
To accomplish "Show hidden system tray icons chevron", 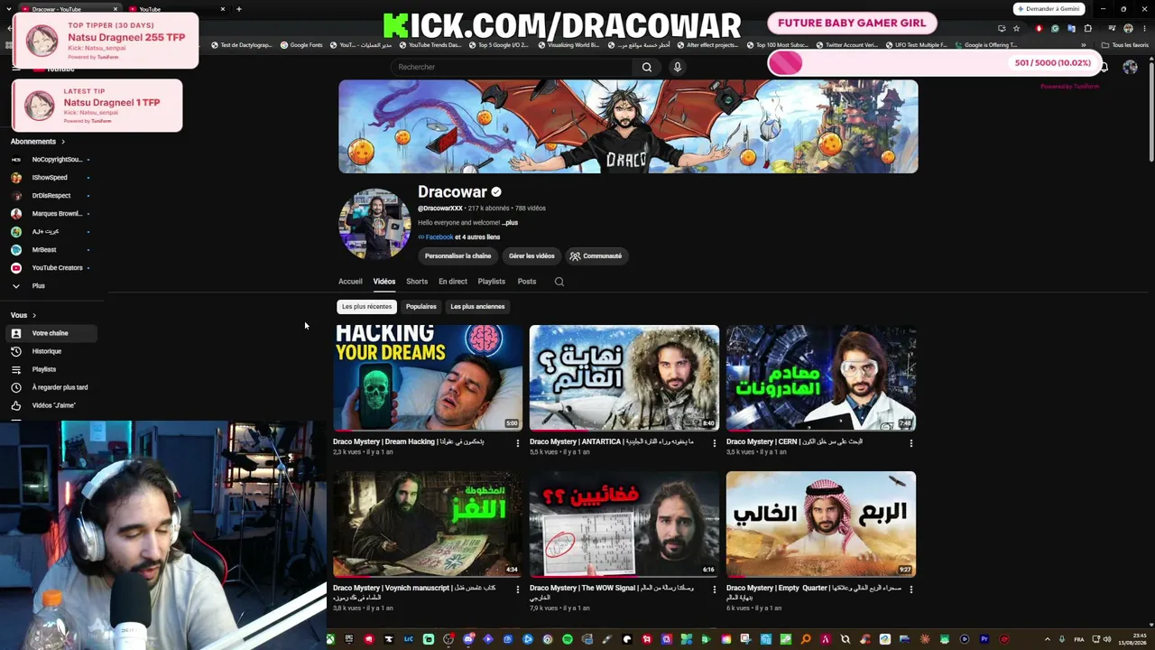I will click(x=1048, y=639).
